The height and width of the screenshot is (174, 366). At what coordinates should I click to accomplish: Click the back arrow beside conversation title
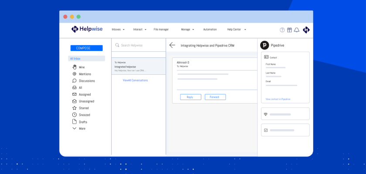172,45
